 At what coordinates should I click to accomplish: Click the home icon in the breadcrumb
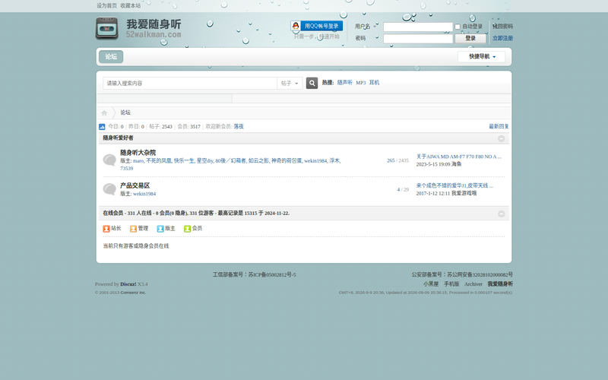[104, 112]
